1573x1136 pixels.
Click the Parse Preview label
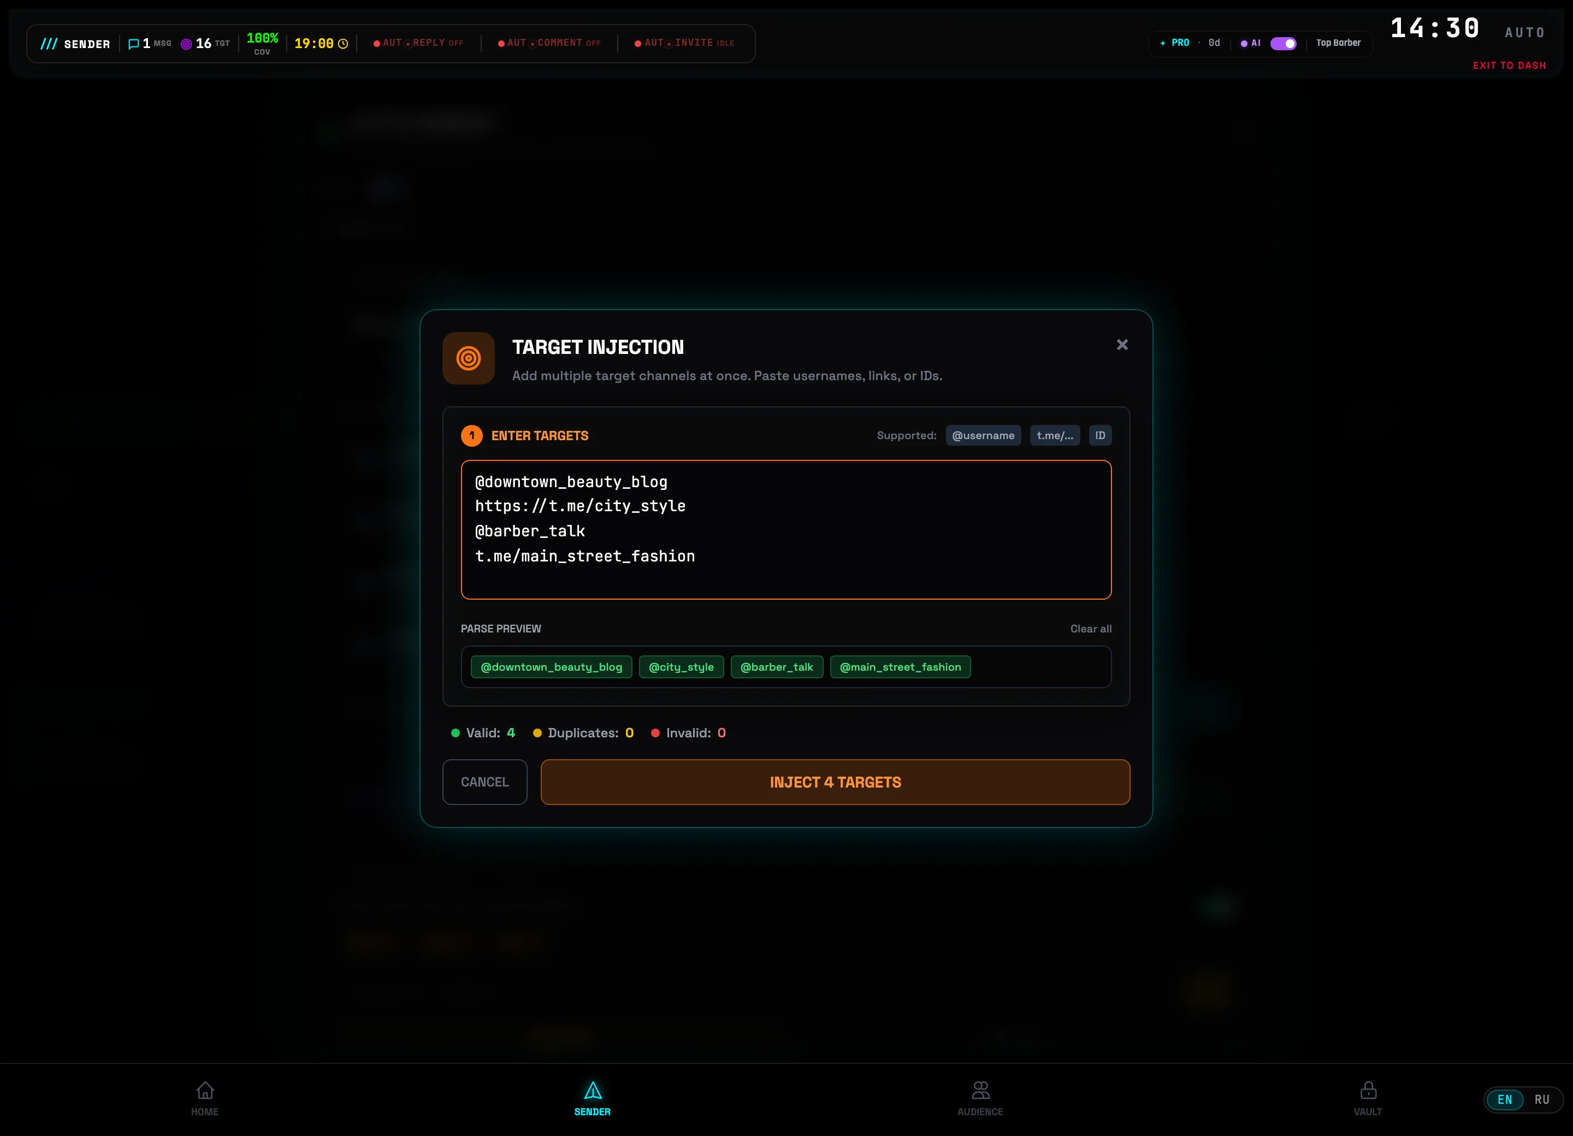(x=501, y=628)
